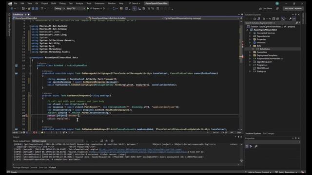Click the Undo toolbar icon
Image resolution: width=312 pixels, height=175 pixels.
42,9
